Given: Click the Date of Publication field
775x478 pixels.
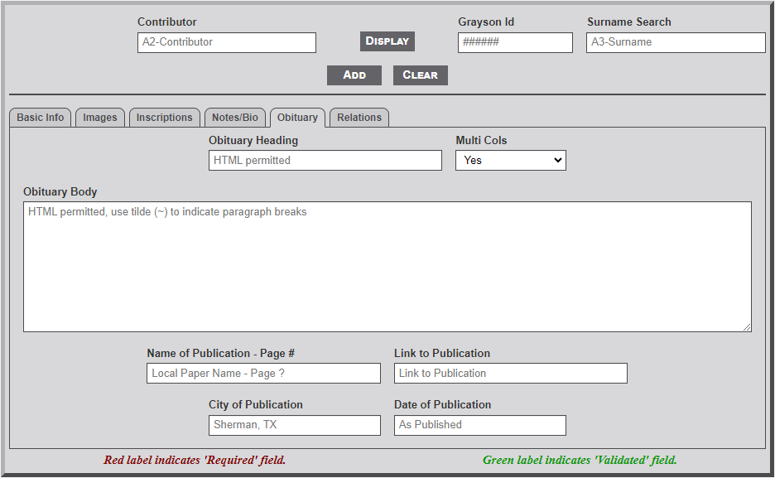Looking at the screenshot, I should point(479,425).
